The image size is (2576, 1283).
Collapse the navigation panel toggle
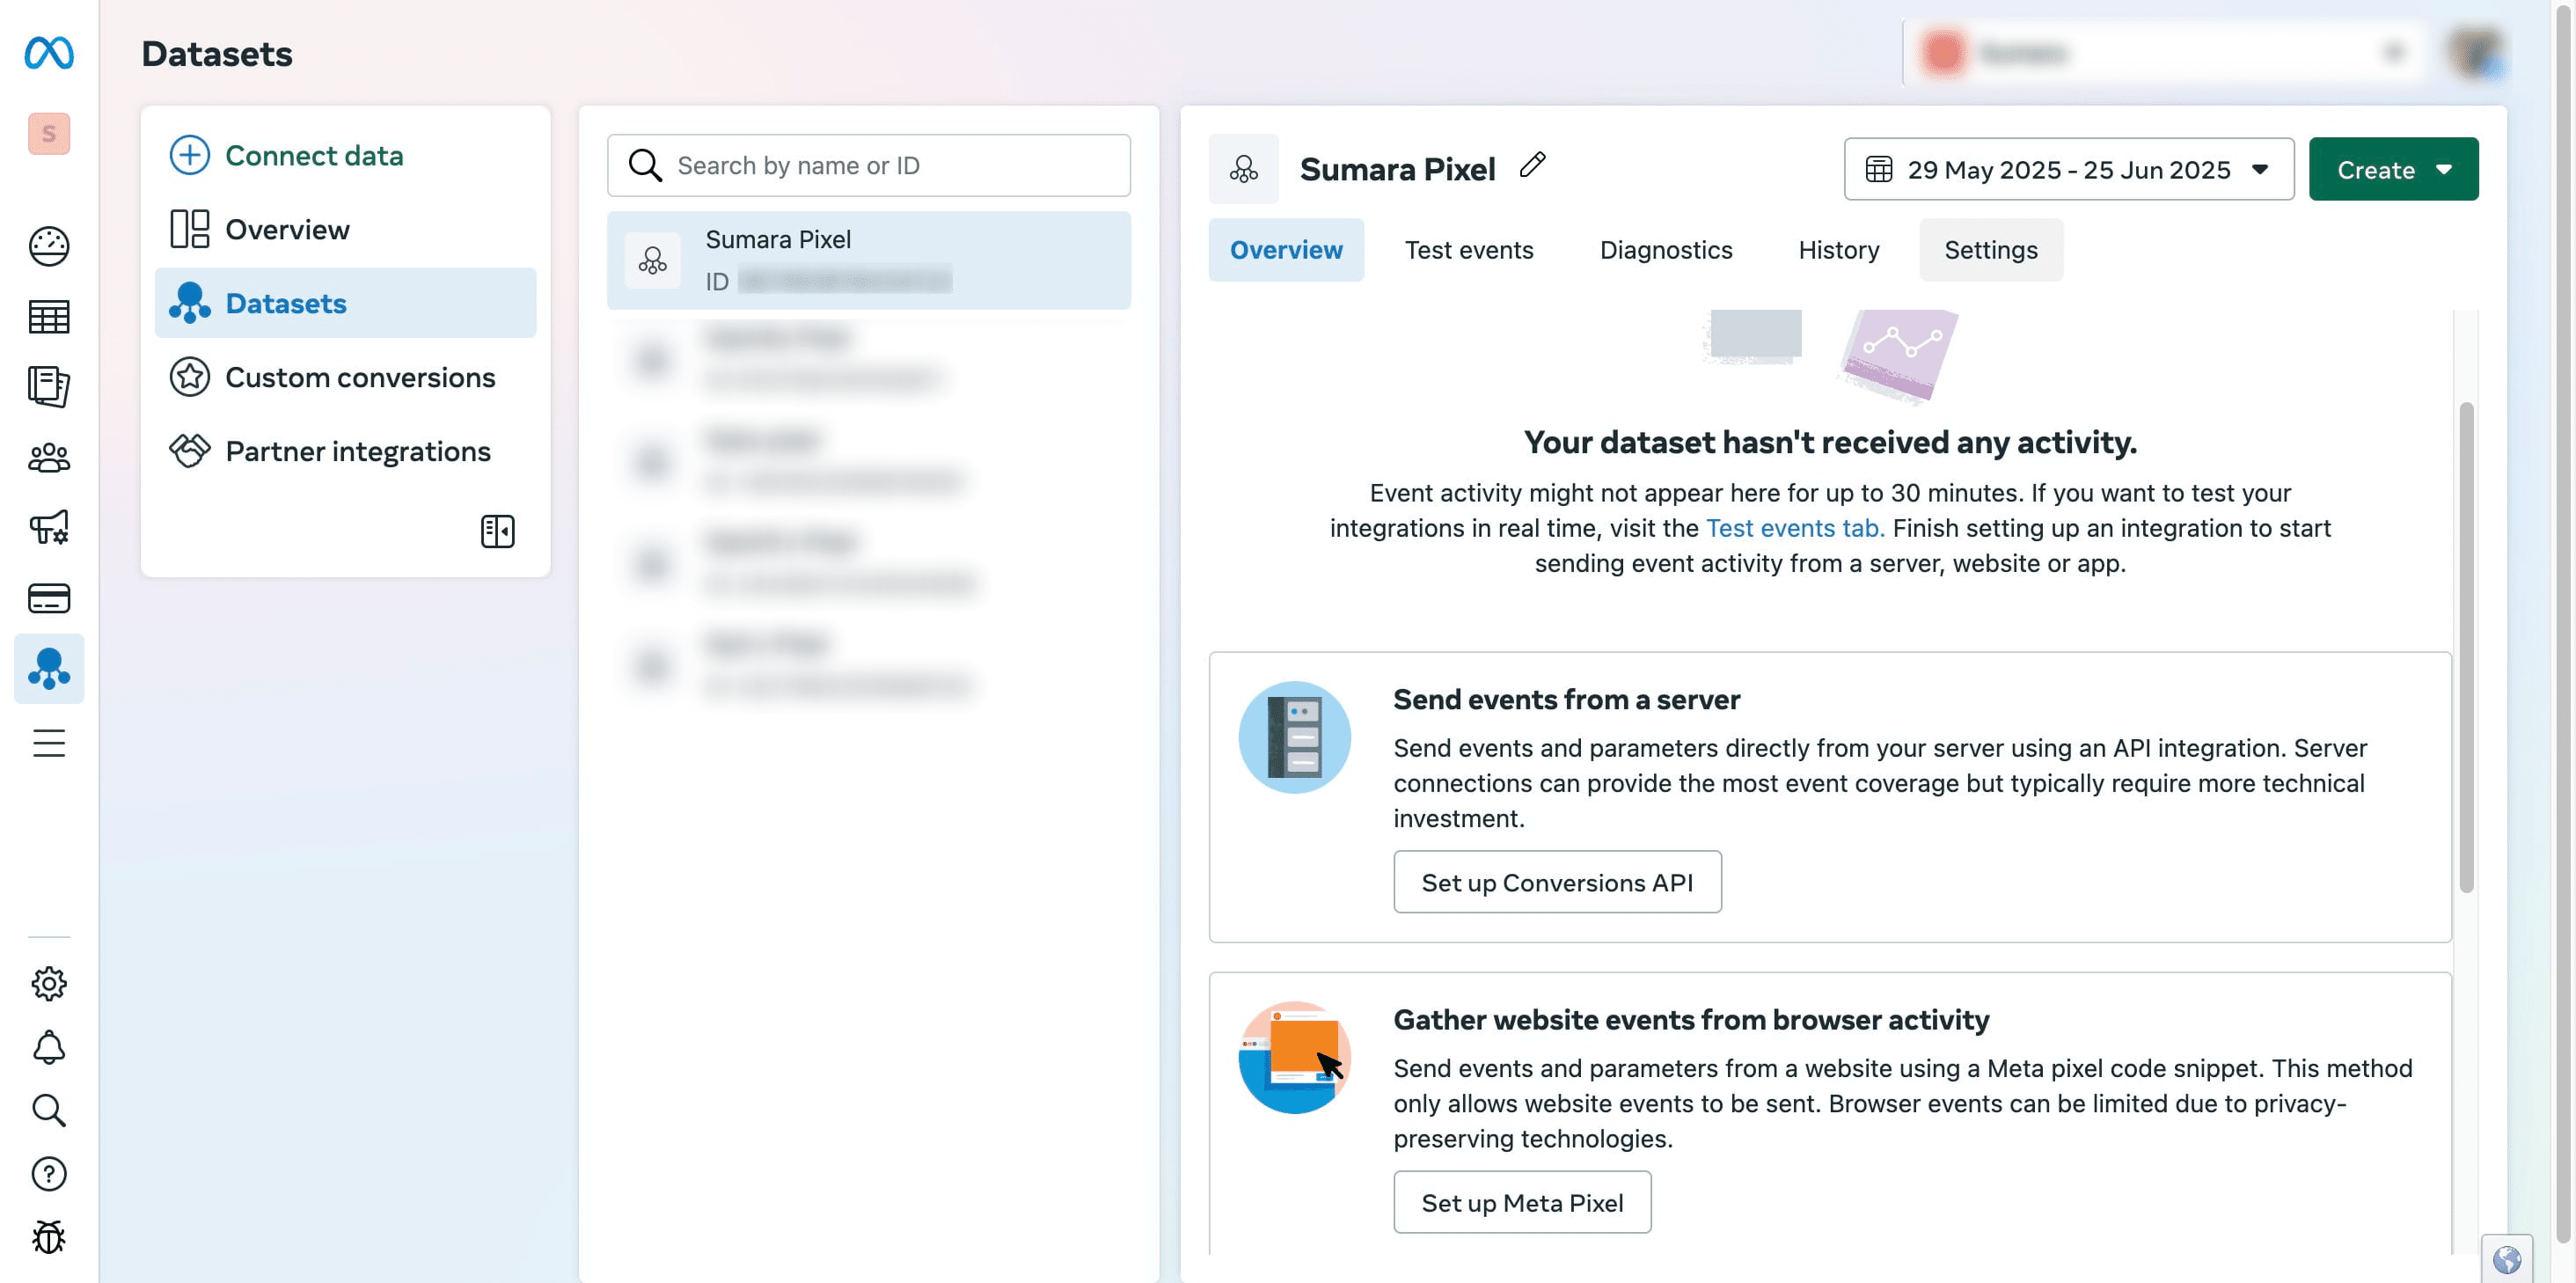point(497,531)
